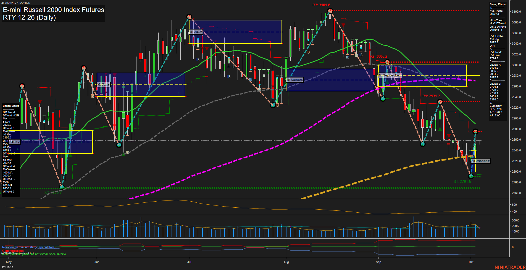Select the Swing Pivots panel heading
This screenshot has width=526, height=270.
[498, 4]
